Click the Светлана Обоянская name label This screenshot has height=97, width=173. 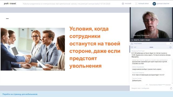pyautogui.click(x=141, y=35)
